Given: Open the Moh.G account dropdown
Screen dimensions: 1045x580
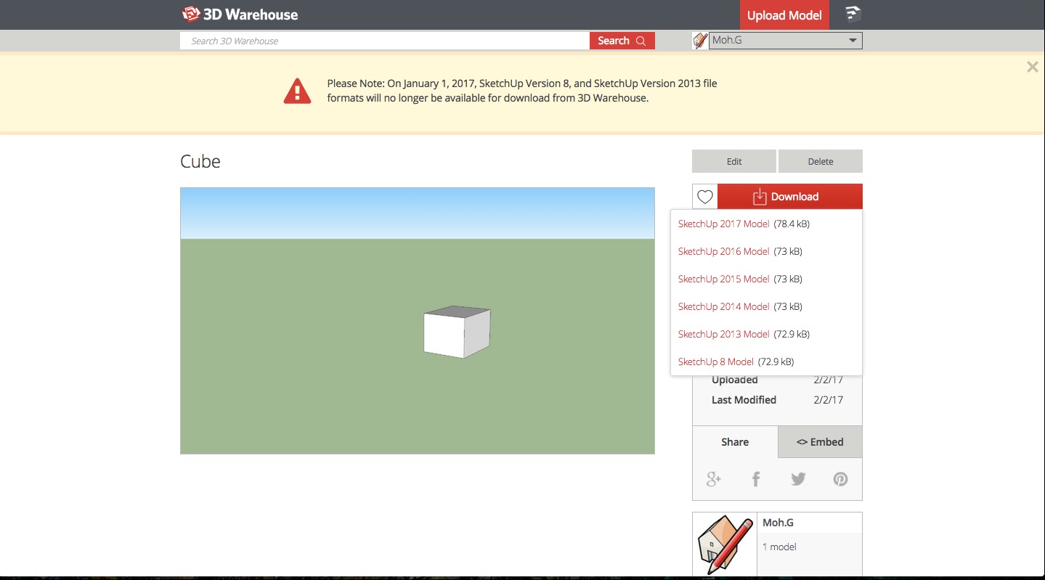Looking at the screenshot, I should coord(853,41).
